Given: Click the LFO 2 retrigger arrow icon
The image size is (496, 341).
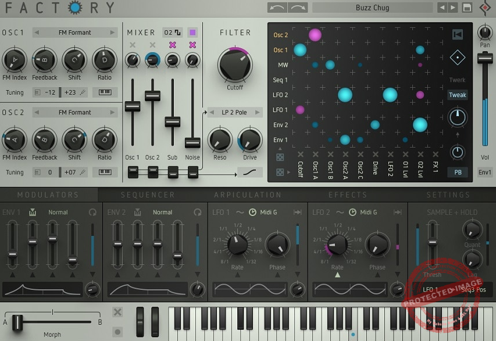Looking at the screenshot, I should tap(397, 213).
